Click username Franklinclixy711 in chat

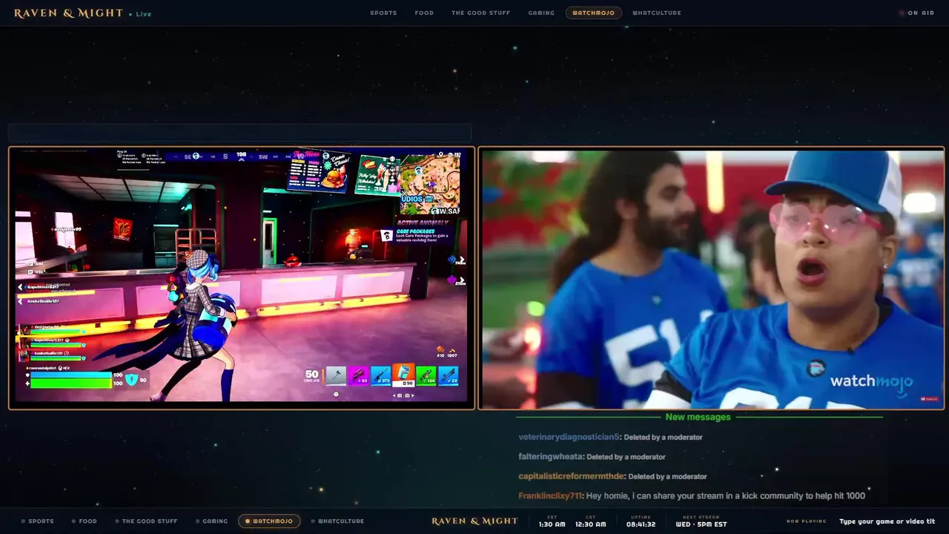[550, 495]
